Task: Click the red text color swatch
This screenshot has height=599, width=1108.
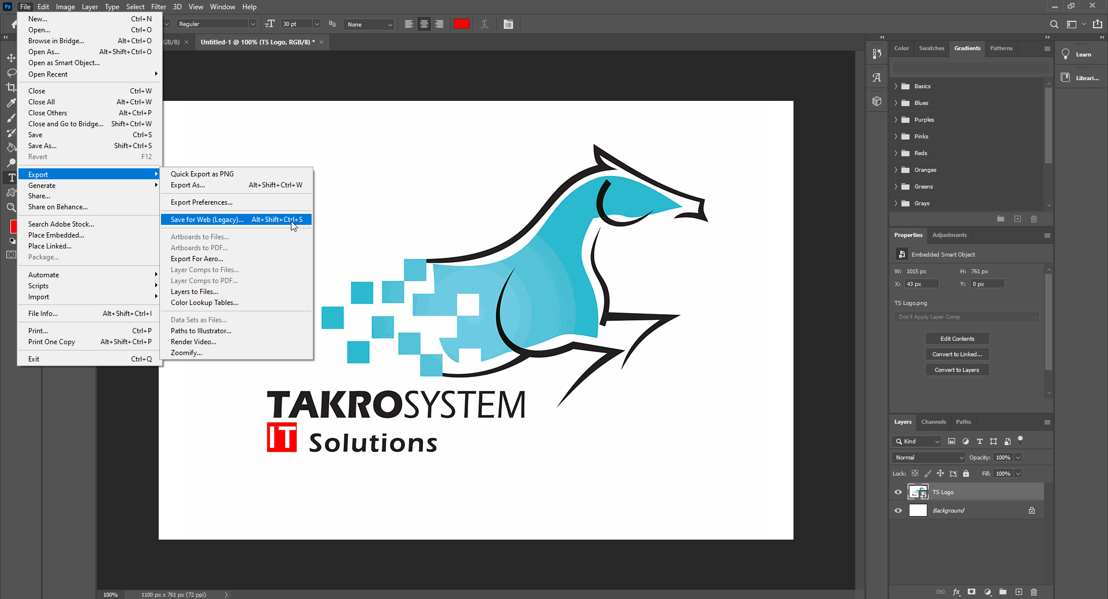Action: click(462, 24)
